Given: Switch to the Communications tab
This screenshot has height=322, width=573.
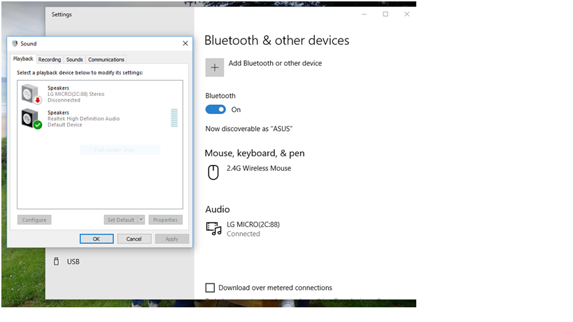Looking at the screenshot, I should (106, 59).
